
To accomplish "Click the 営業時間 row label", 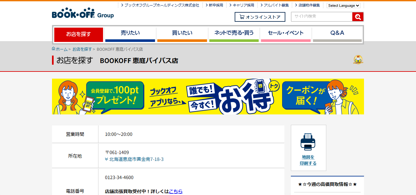I will click(75, 134).
